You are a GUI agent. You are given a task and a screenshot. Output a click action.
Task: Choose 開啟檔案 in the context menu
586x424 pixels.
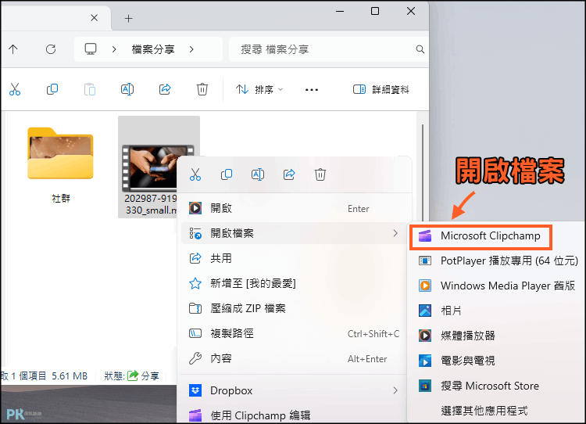(294, 233)
